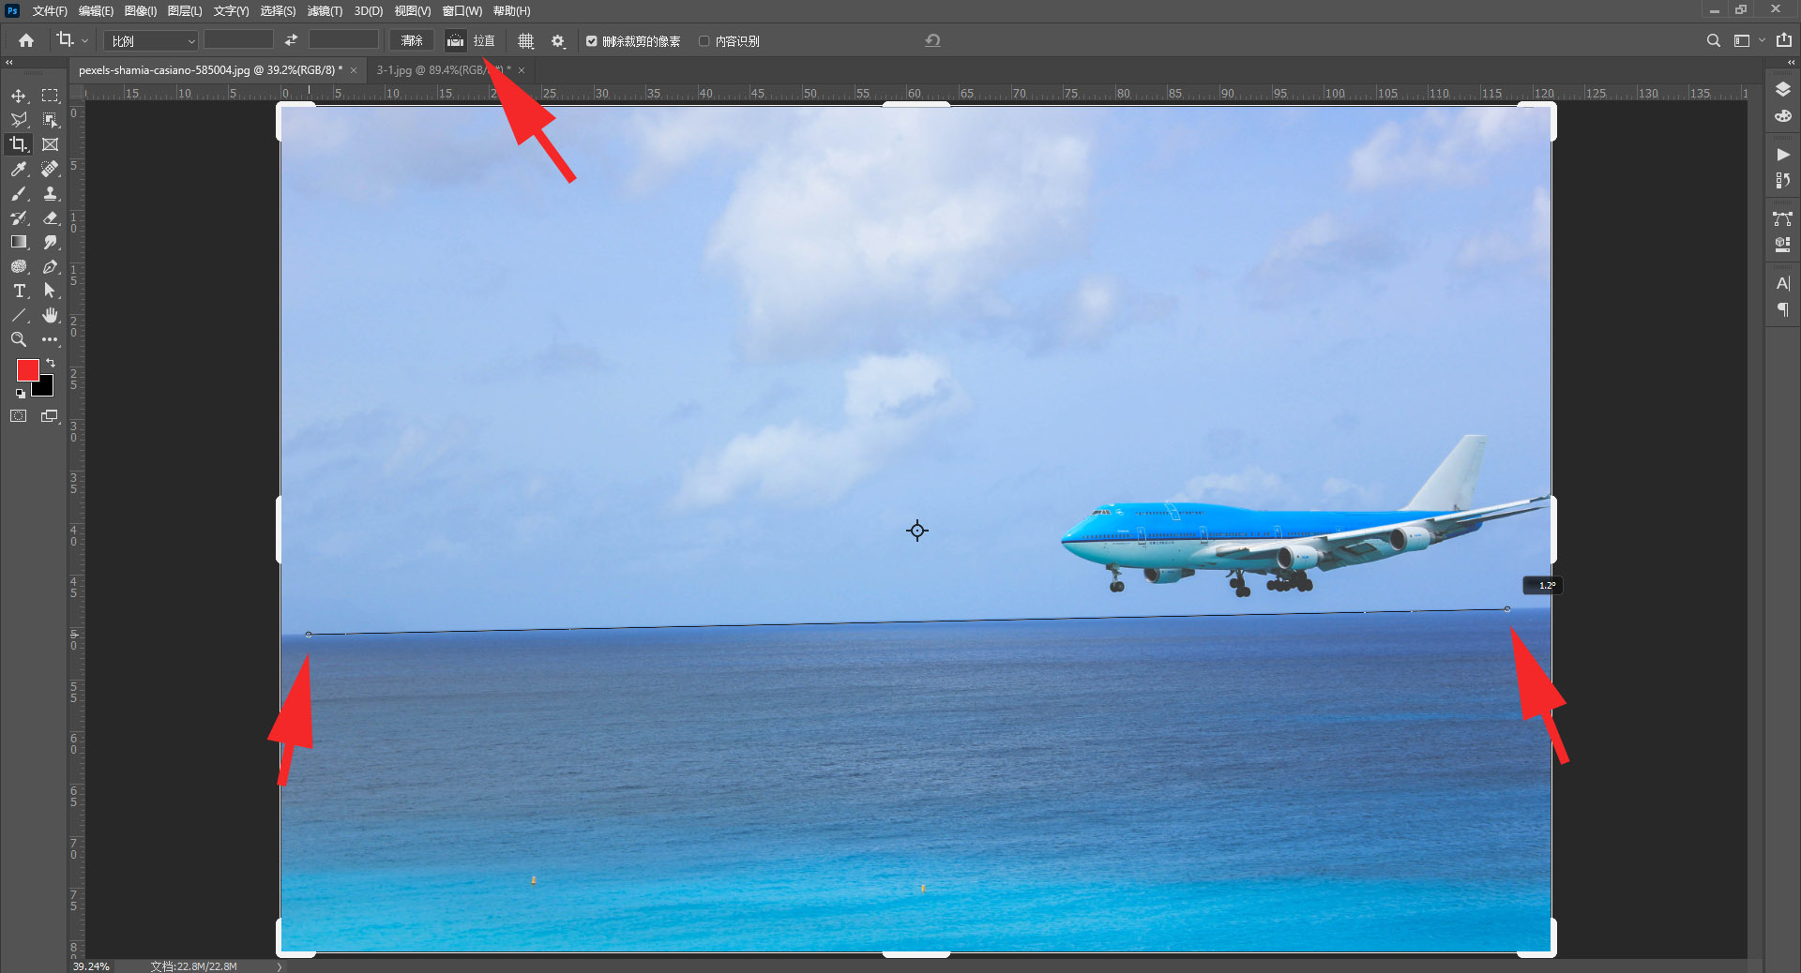The height and width of the screenshot is (973, 1801).
Task: Click the 拉直 straighten label
Action: tap(484, 40)
